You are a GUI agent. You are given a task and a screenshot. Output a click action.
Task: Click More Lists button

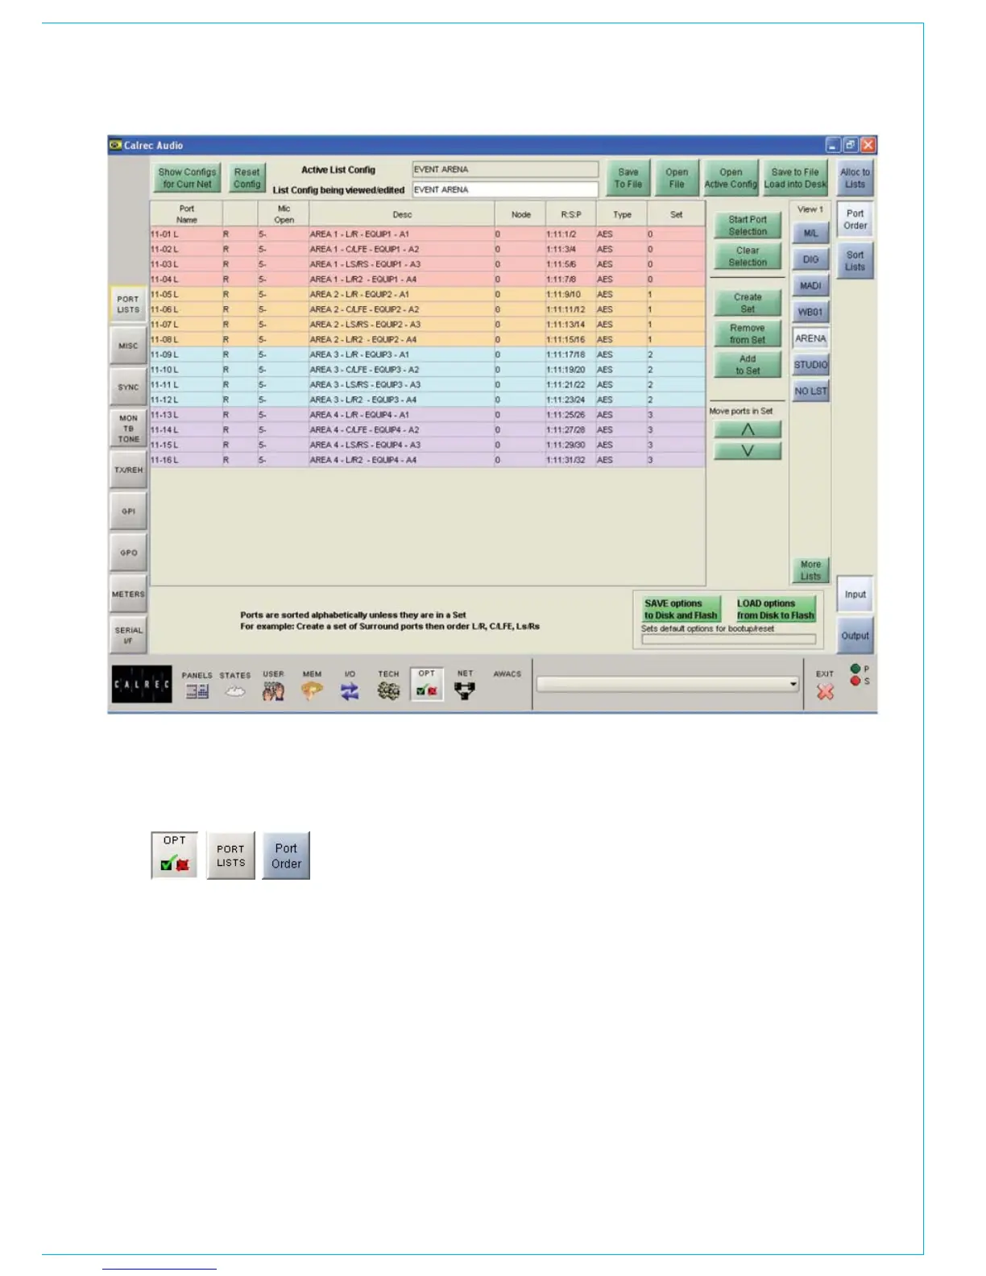[x=810, y=570]
